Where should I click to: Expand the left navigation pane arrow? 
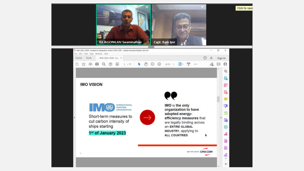pyautogui.click(x=74, y=118)
